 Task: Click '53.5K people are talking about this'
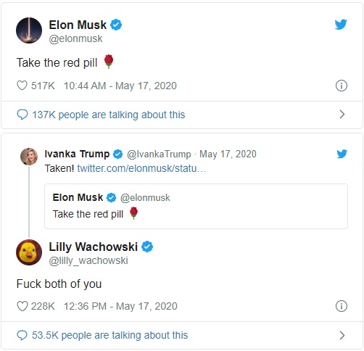tap(110, 335)
